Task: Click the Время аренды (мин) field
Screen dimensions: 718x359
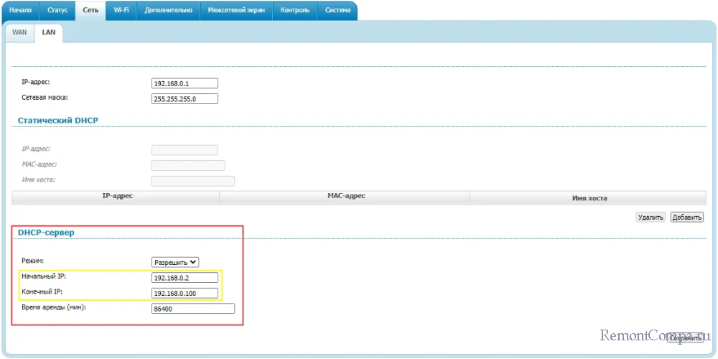Action: 193,309
